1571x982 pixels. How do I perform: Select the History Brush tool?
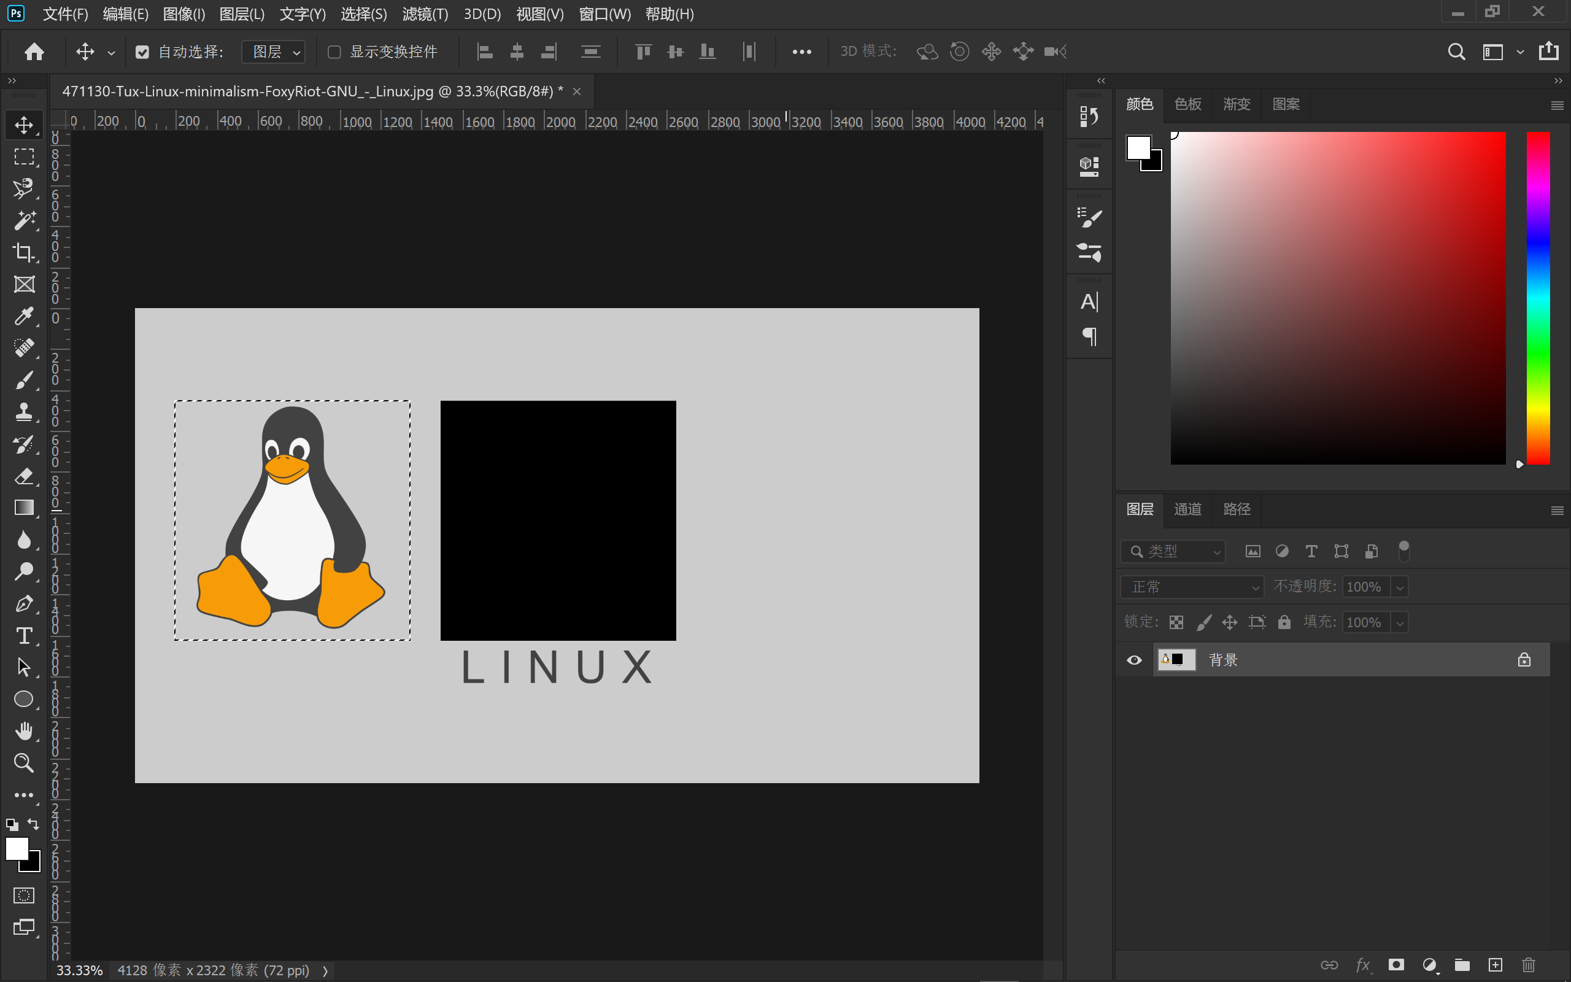(24, 444)
